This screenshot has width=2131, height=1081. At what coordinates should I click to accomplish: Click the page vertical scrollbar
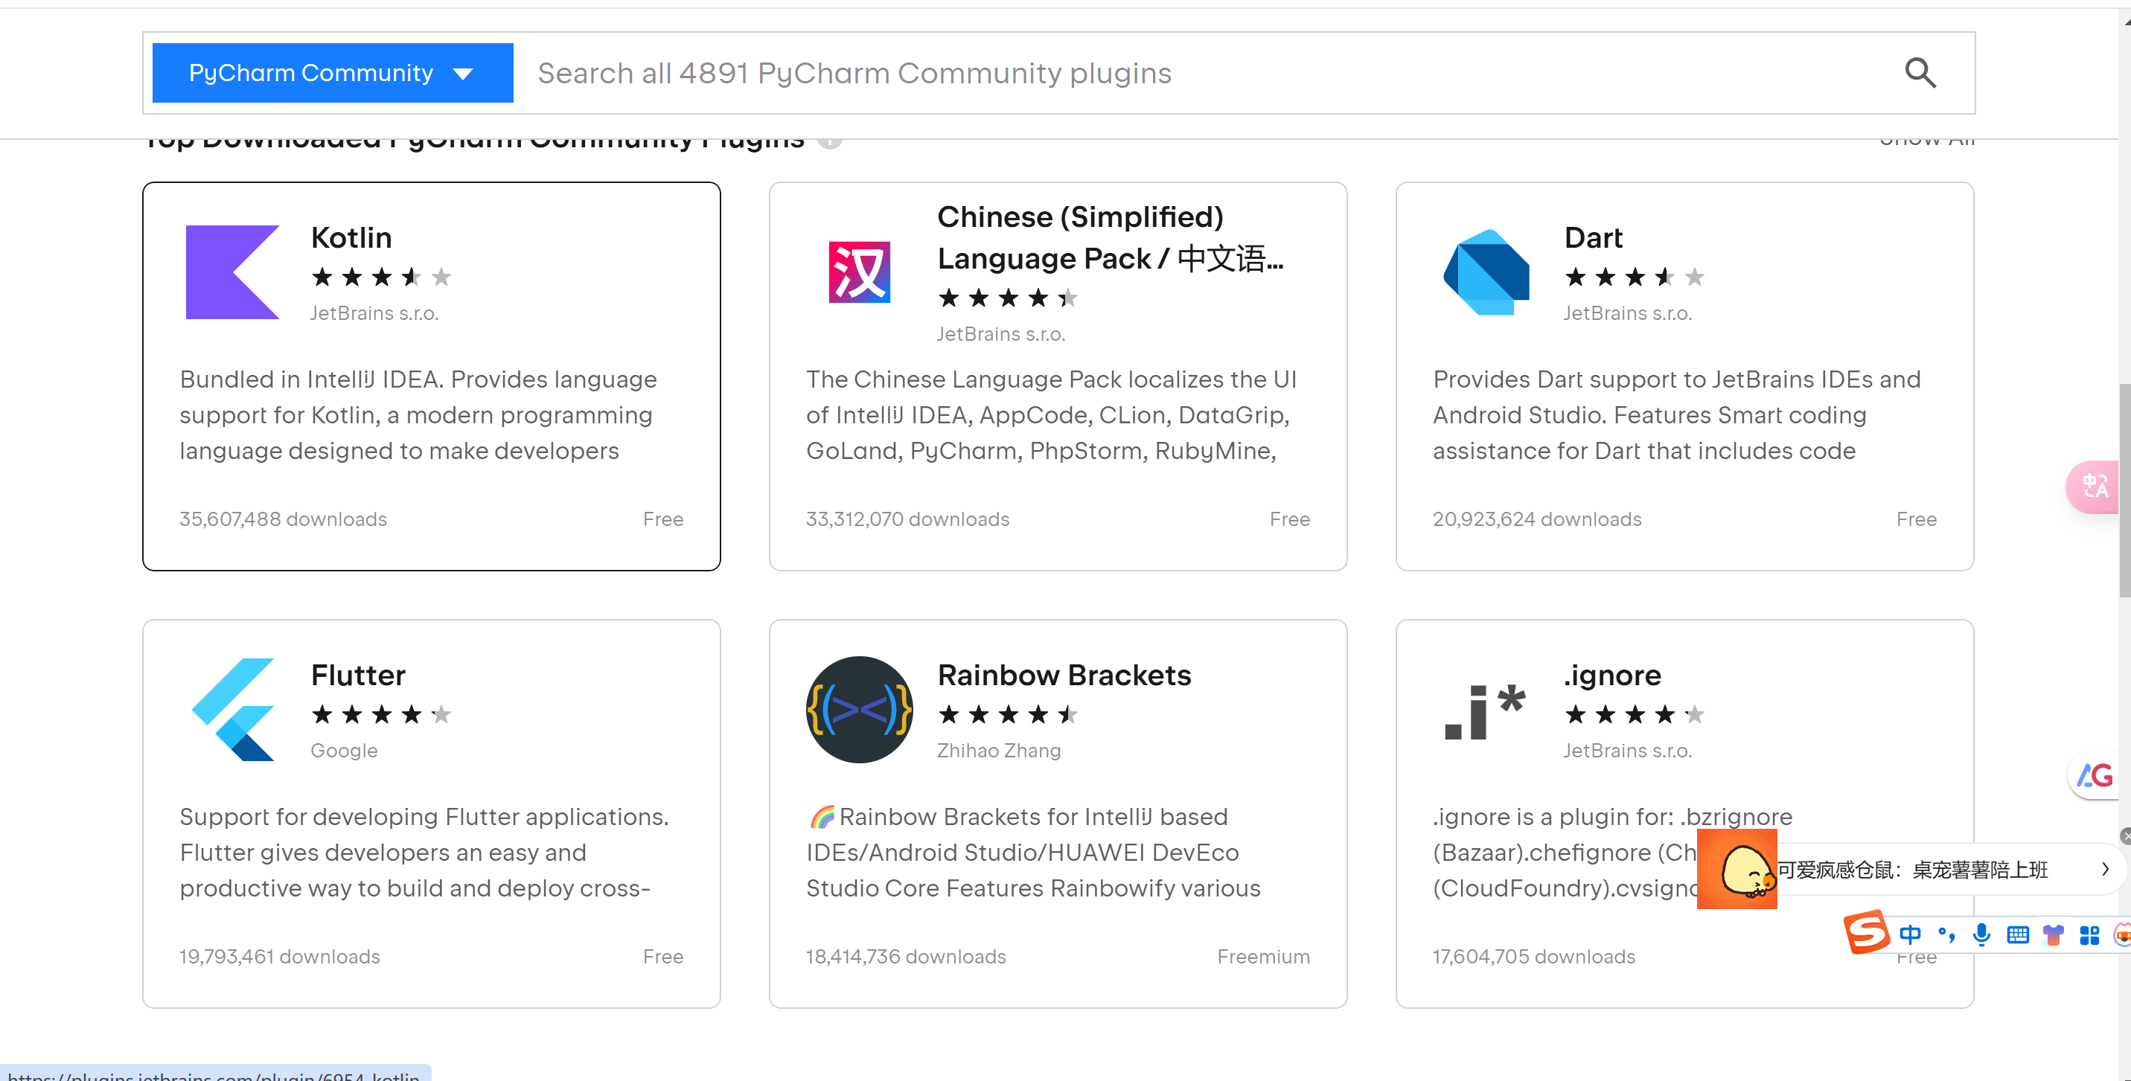pyautogui.click(x=2124, y=488)
